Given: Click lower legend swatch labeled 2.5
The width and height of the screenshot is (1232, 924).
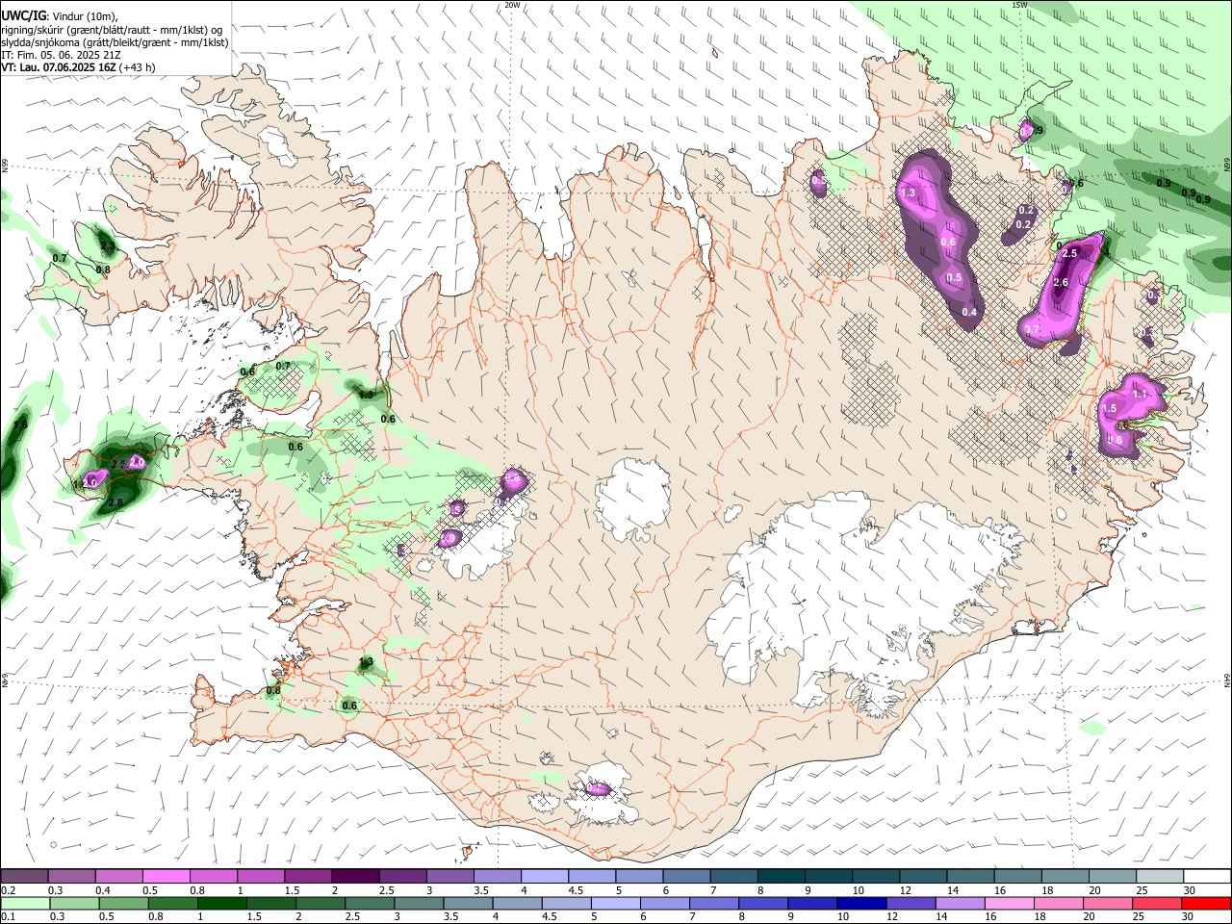Looking at the screenshot, I should (x=370, y=903).
